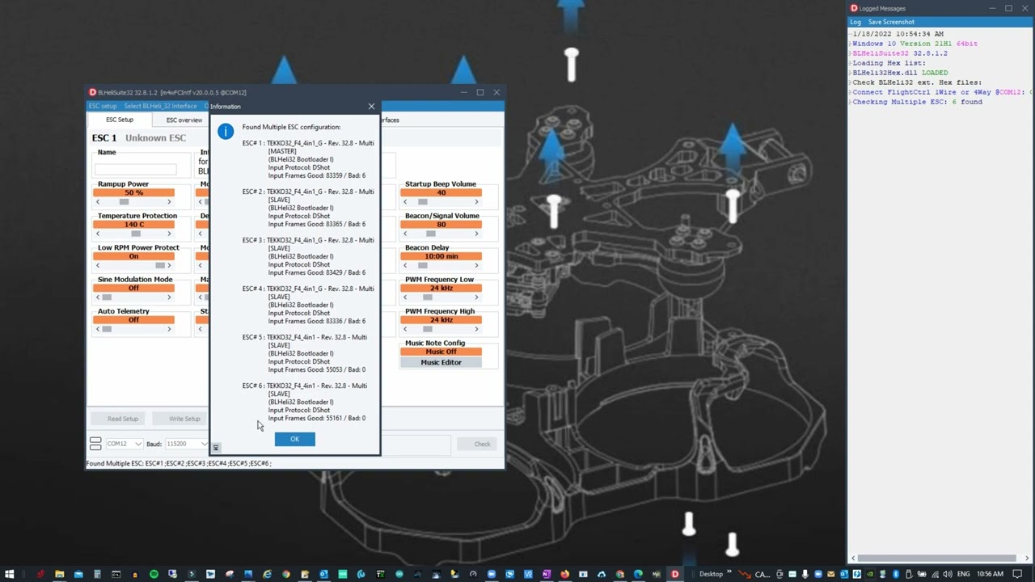Open the Music Editor
Screen dimensions: 1035x582
pyautogui.click(x=441, y=362)
